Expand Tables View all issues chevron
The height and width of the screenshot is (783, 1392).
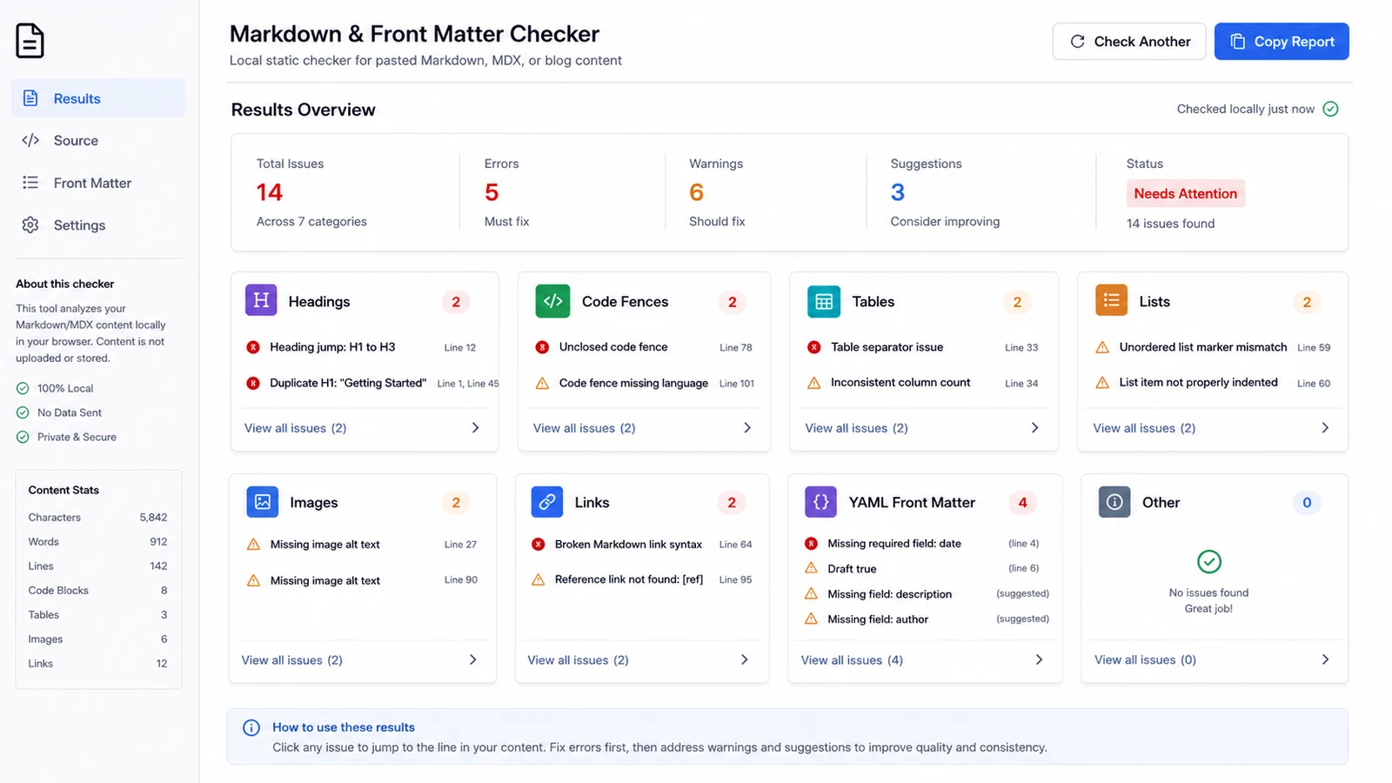click(x=1034, y=428)
